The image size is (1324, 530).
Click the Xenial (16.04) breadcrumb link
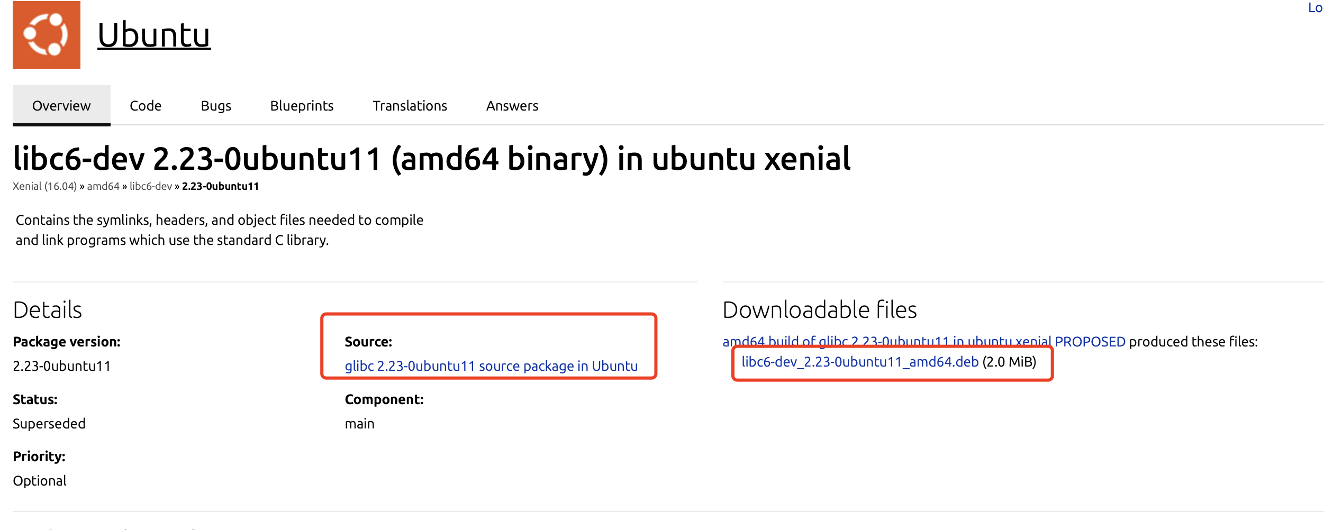(x=44, y=186)
